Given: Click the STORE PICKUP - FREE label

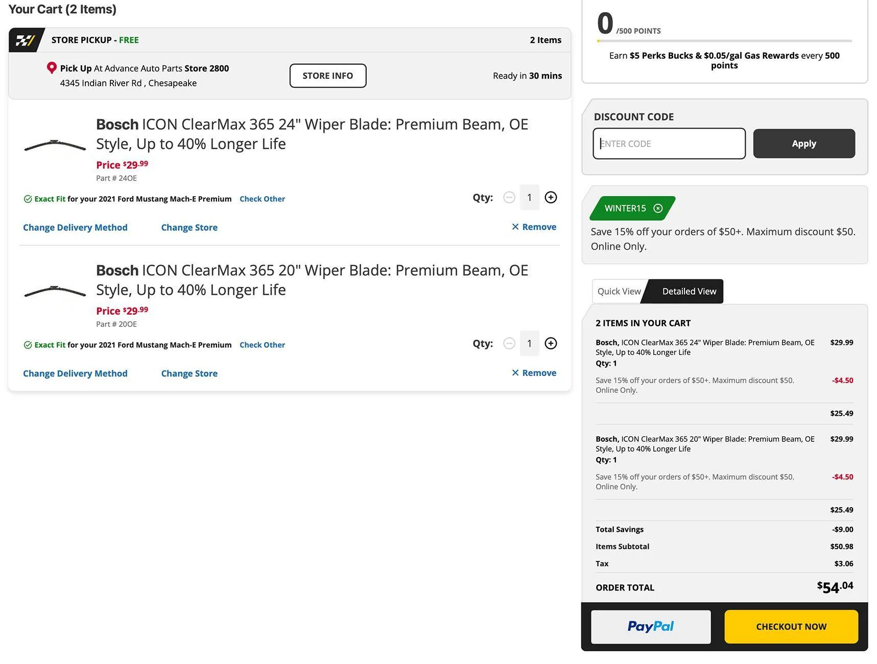Looking at the screenshot, I should [x=95, y=40].
